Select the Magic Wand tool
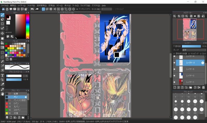This screenshot has width=207, height=123. 2,61
